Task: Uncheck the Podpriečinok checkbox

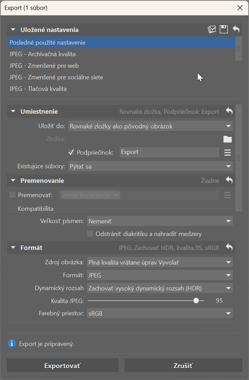Action: tap(71, 152)
